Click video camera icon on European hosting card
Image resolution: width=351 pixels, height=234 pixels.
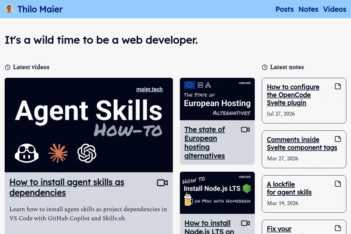point(245,129)
